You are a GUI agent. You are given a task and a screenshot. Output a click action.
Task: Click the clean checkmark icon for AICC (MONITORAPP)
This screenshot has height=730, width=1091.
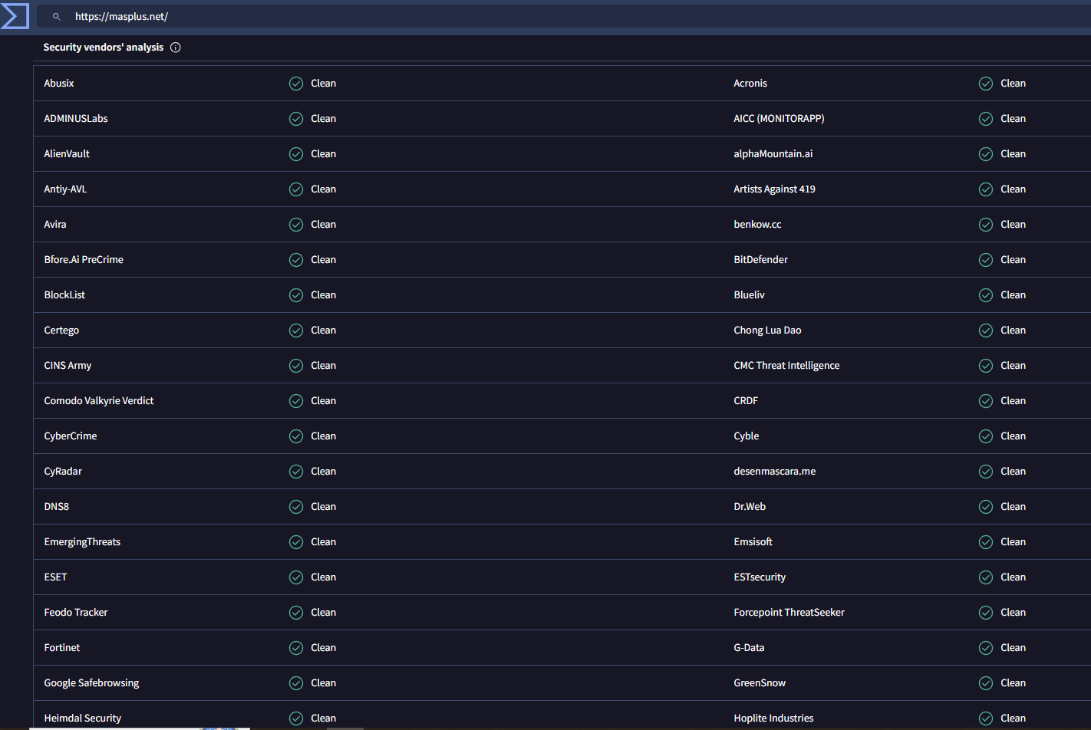(x=986, y=119)
